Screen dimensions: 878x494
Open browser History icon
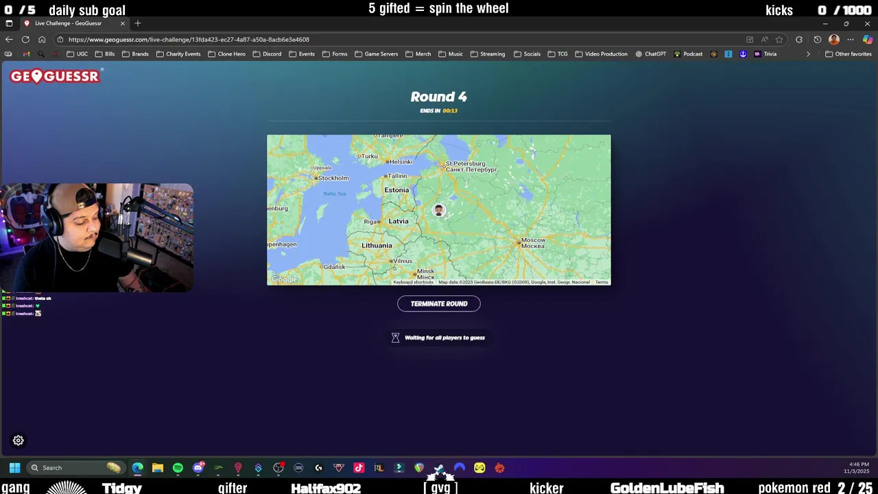click(x=817, y=40)
